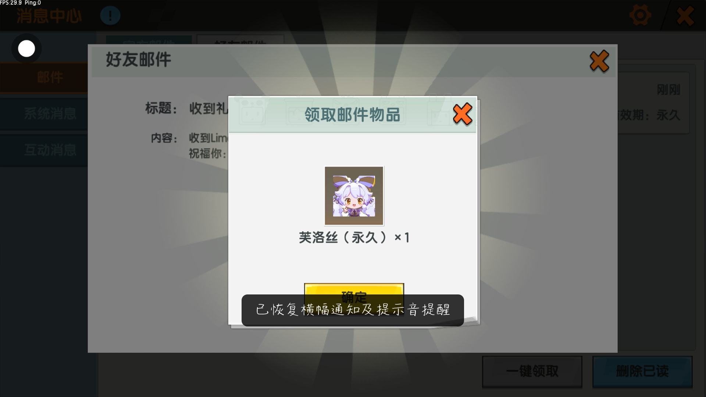Click the 一键领取 button

(532, 371)
